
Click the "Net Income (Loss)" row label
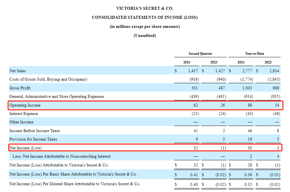[26, 148]
